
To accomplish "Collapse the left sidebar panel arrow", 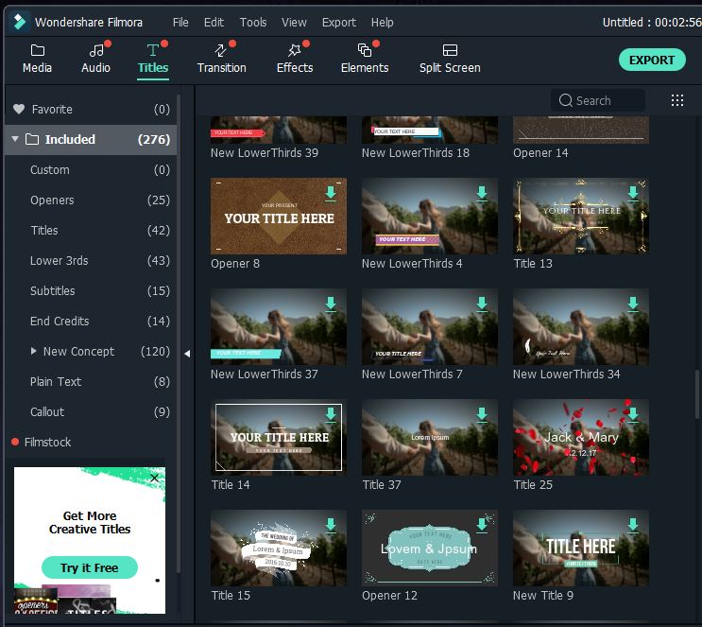I will [x=186, y=353].
